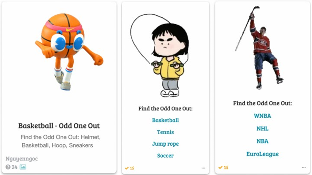Click the checkmark icon on the jump rope card

pyautogui.click(x=127, y=168)
